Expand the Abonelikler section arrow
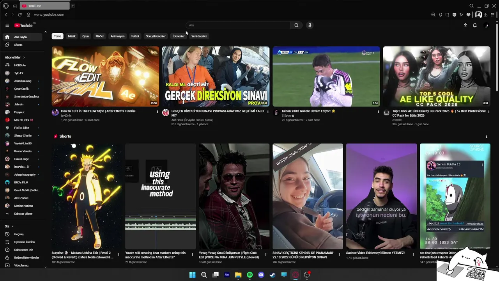This screenshot has width=499, height=281. tap(24, 57)
